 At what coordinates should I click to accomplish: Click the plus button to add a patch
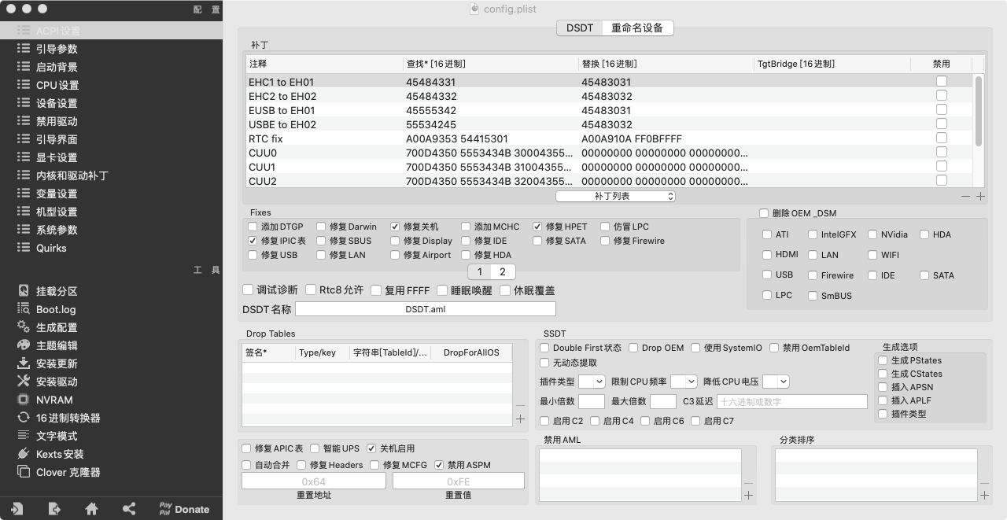979,196
